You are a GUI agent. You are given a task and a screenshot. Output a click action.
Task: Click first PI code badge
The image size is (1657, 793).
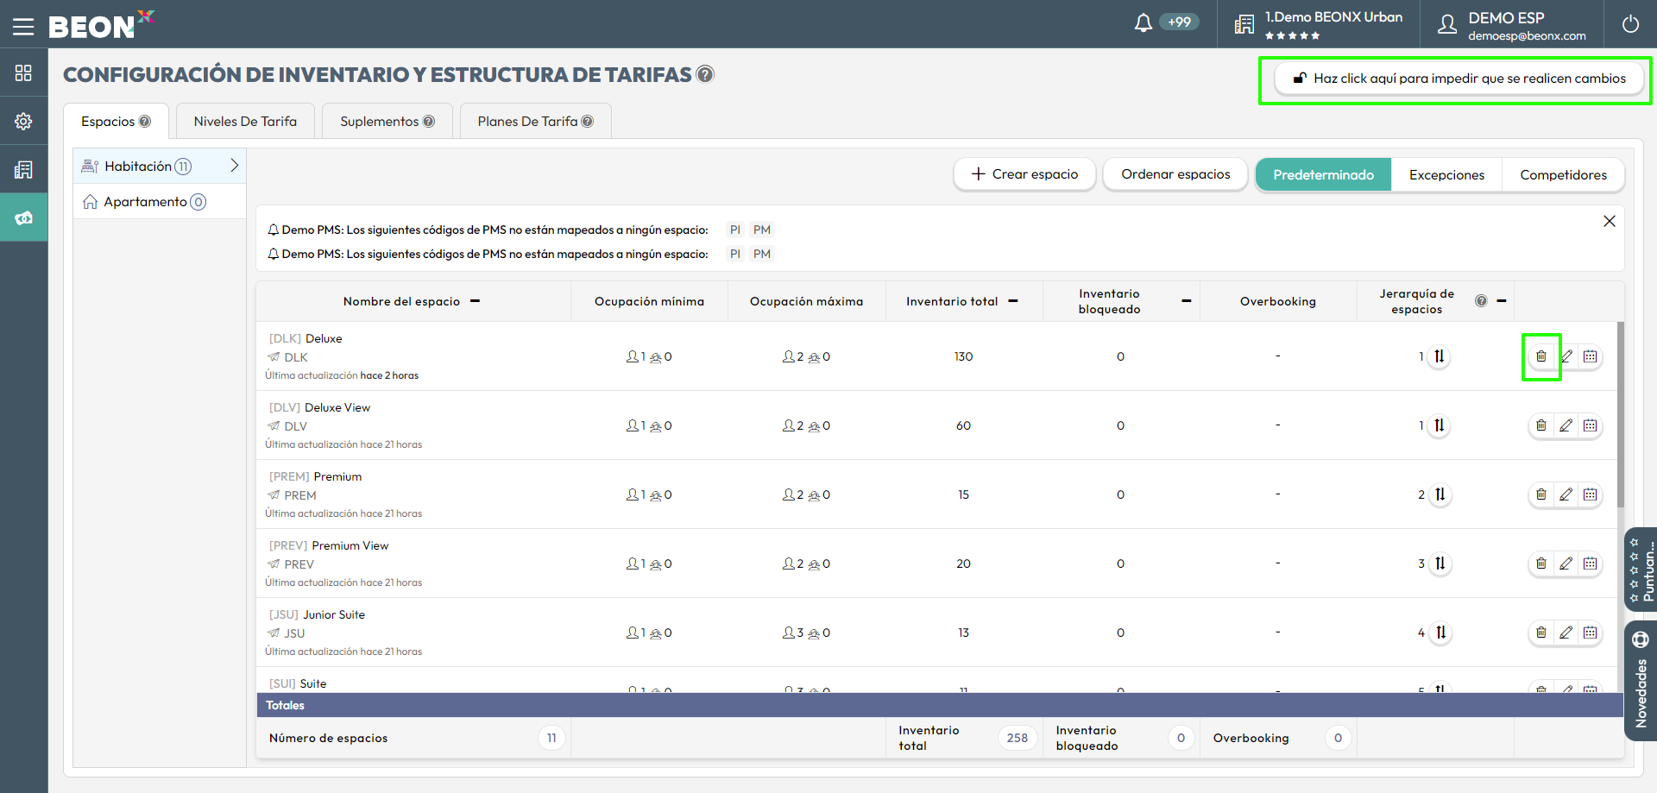coord(735,230)
